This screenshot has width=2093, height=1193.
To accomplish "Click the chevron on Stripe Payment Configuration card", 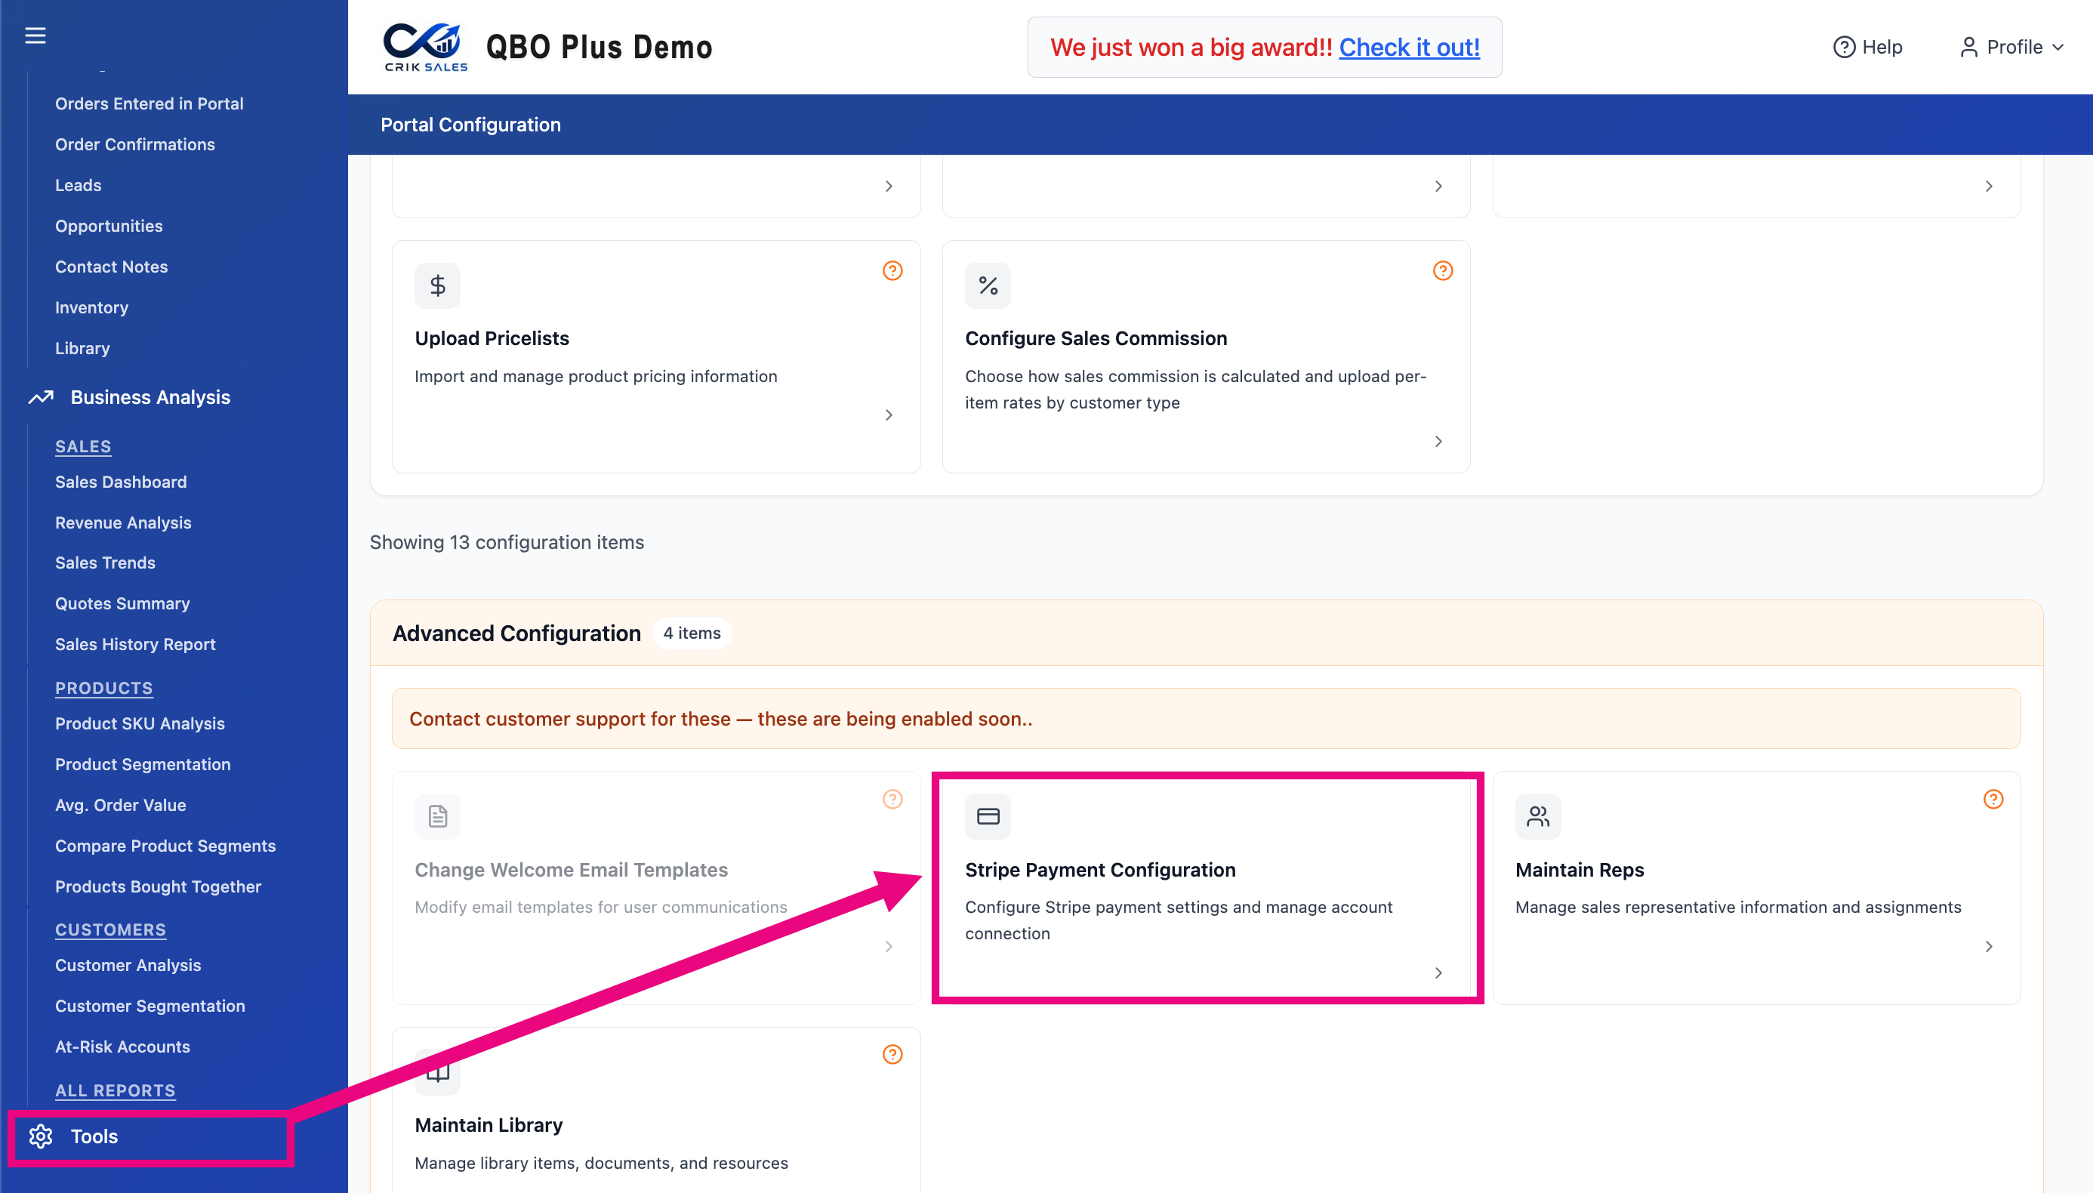I will click(1438, 973).
